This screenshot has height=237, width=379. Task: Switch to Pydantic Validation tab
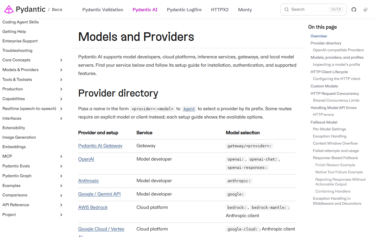[x=103, y=10]
